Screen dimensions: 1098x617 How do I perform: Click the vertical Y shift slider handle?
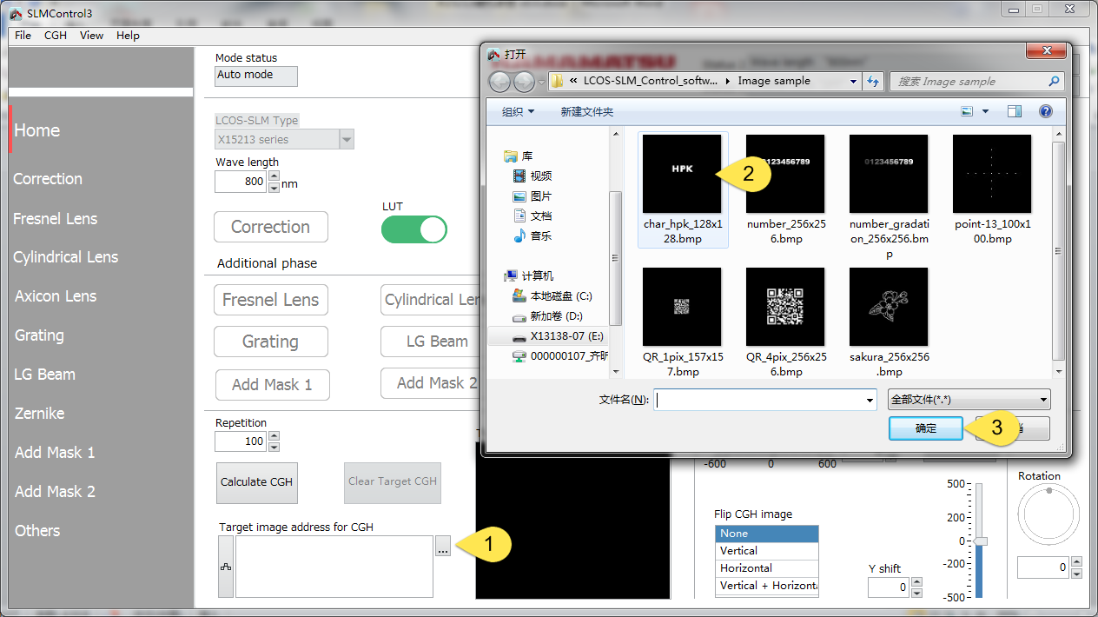pyautogui.click(x=980, y=541)
